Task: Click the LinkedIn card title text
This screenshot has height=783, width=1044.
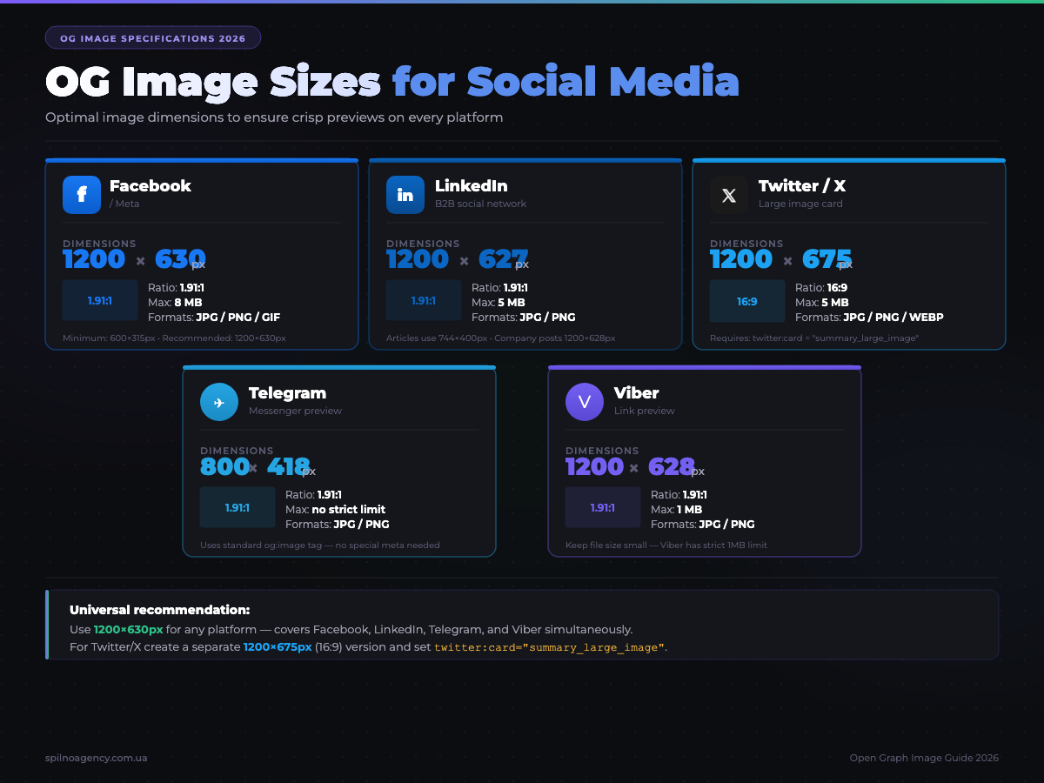Action: coord(472,185)
